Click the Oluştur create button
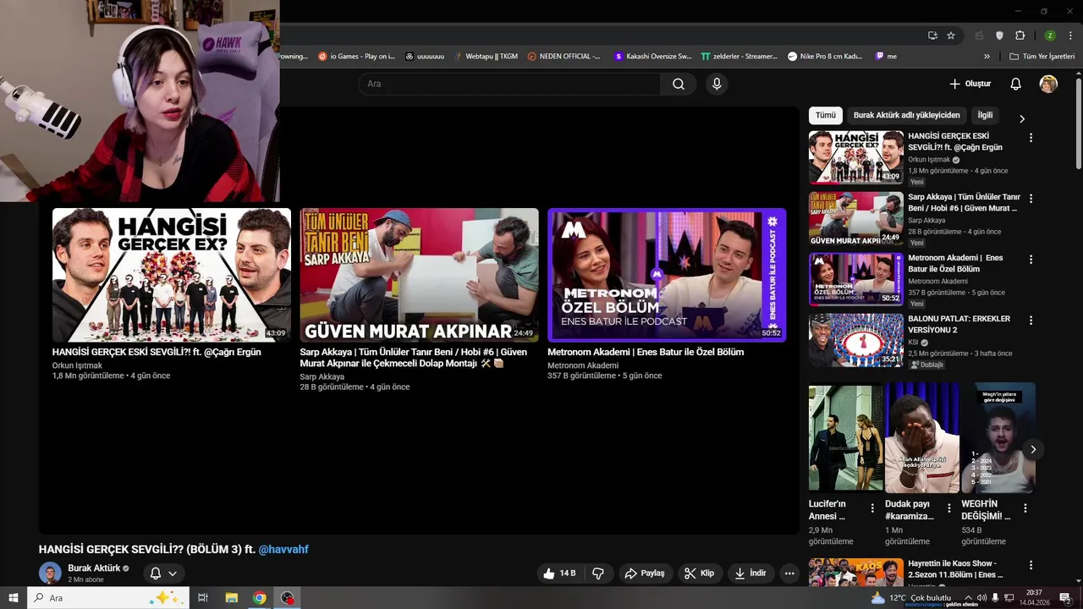Screen dimensions: 1083x609 coord(970,84)
